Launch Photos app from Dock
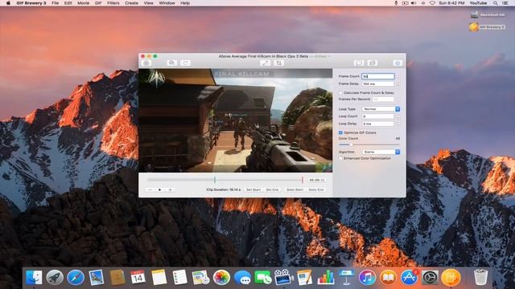The image size is (515, 289). tap(221, 278)
